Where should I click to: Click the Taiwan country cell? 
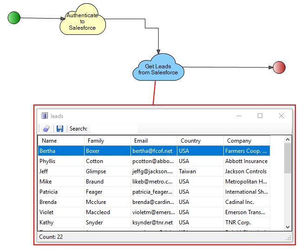[200, 171]
